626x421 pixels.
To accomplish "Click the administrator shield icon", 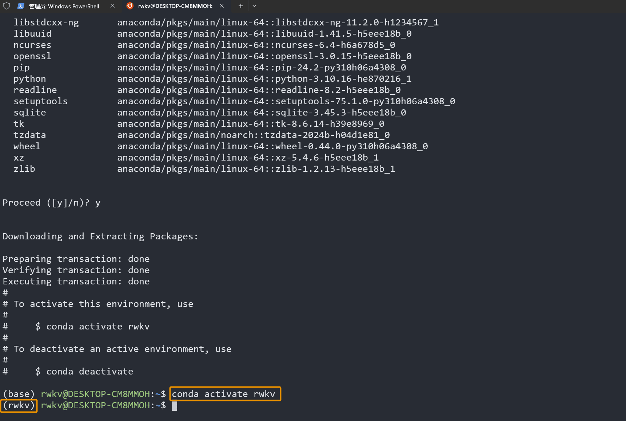I will (x=7, y=6).
